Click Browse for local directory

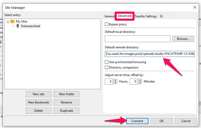[x=183, y=39]
